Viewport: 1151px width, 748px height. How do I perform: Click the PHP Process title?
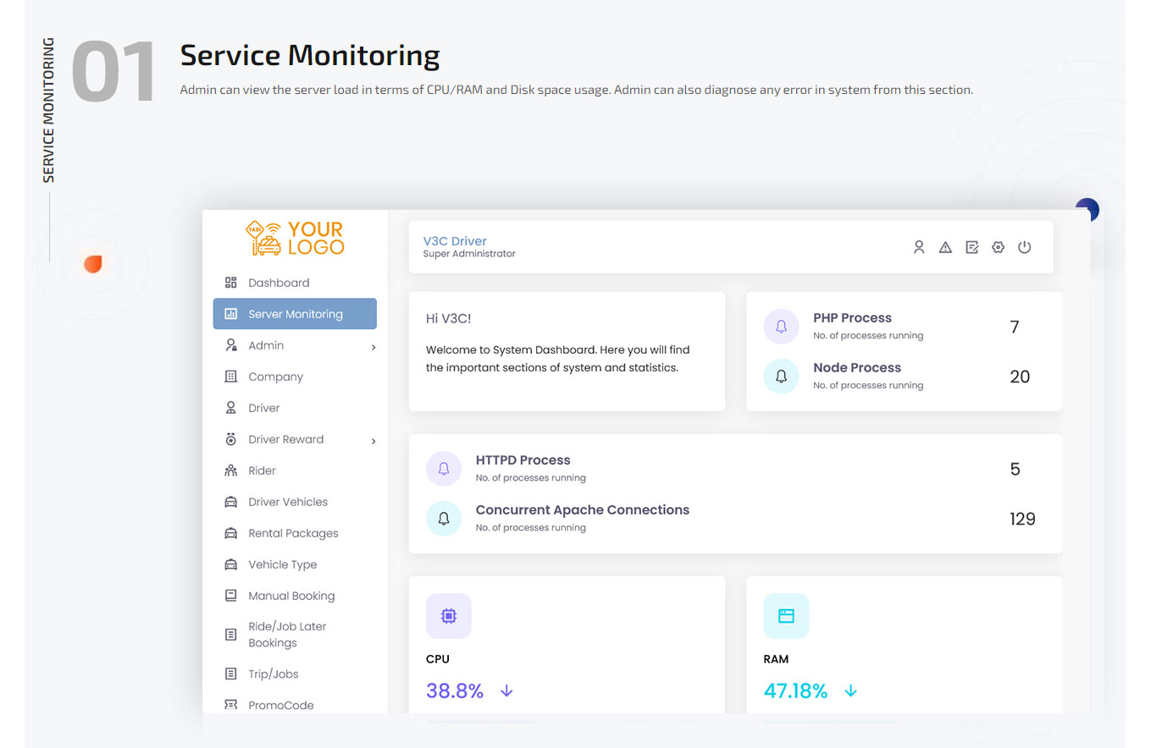coord(852,318)
